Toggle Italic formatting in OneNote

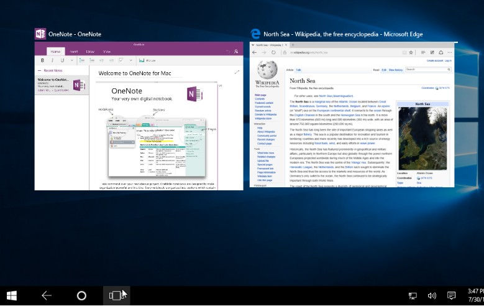[x=52, y=60]
